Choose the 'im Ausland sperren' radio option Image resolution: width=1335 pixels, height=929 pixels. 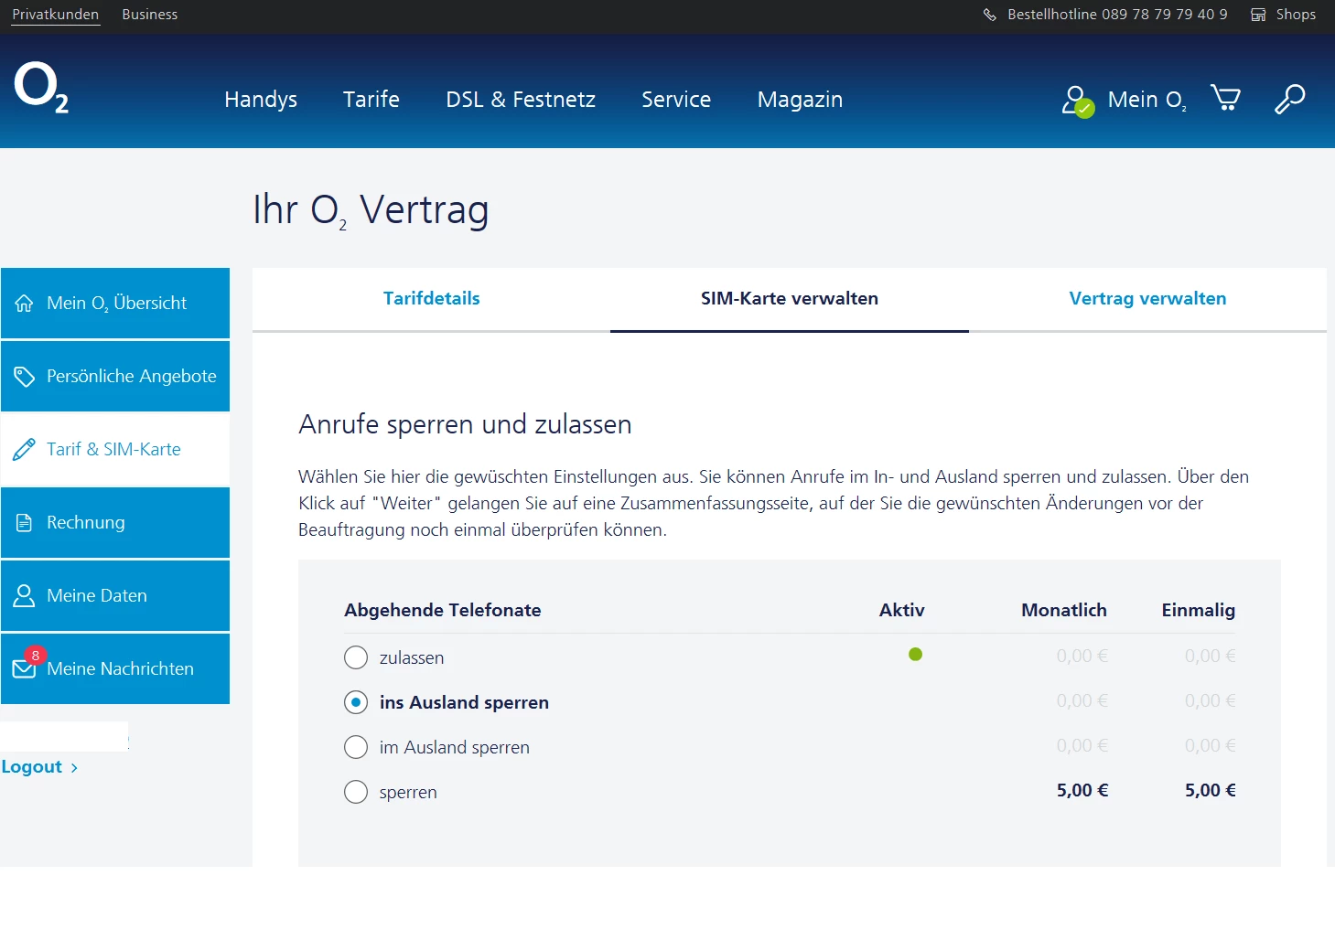(356, 747)
